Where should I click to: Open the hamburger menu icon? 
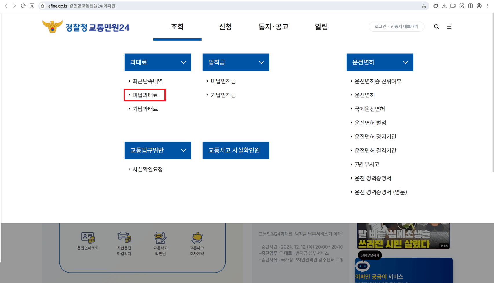coord(449,27)
